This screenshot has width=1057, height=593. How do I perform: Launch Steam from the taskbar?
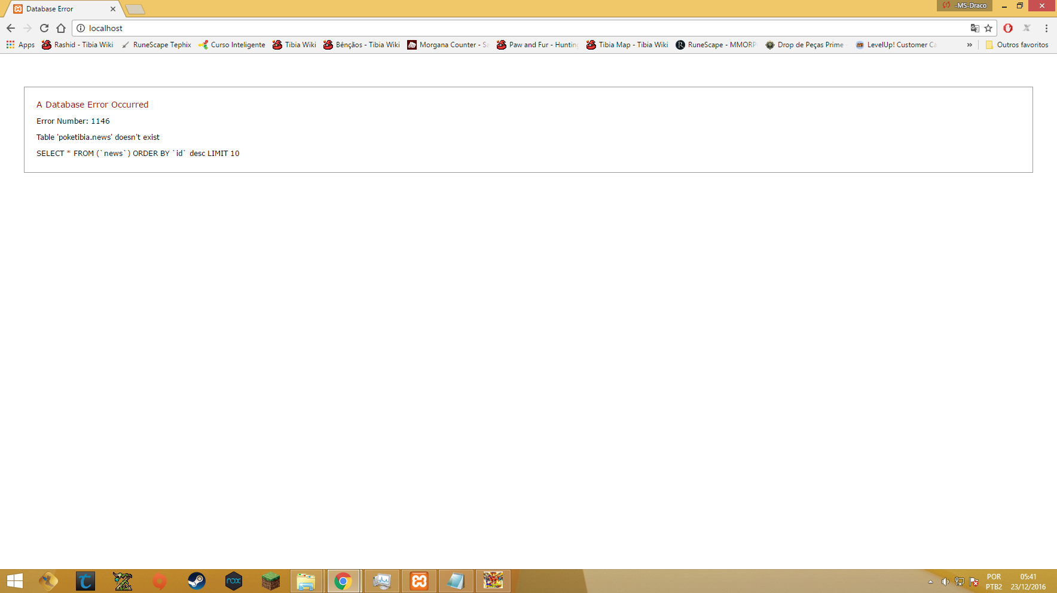(x=197, y=581)
